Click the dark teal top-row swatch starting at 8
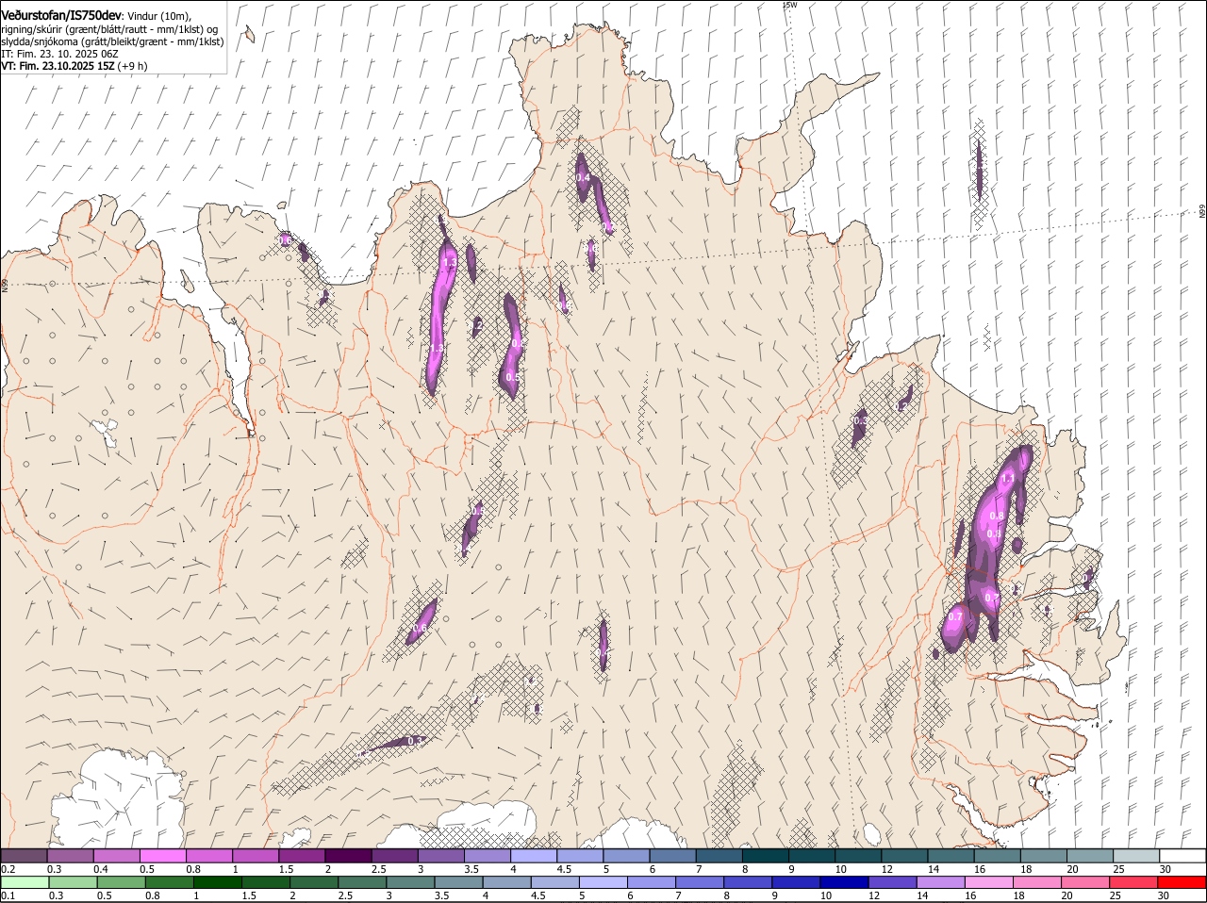The height and width of the screenshot is (903, 1207). (765, 855)
